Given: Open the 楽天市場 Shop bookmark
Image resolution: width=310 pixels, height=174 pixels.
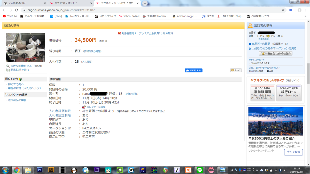Looking at the screenshot, I should click(x=230, y=16).
